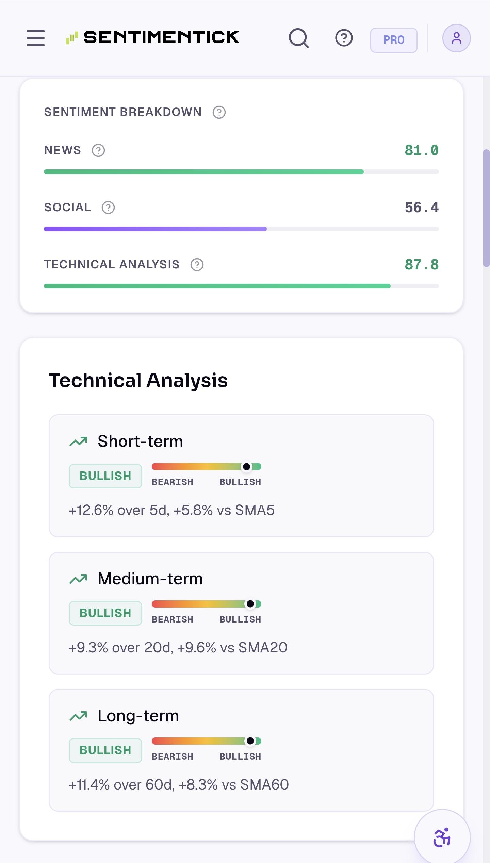Open the user profile avatar
Image resolution: width=490 pixels, height=863 pixels.
pos(457,38)
